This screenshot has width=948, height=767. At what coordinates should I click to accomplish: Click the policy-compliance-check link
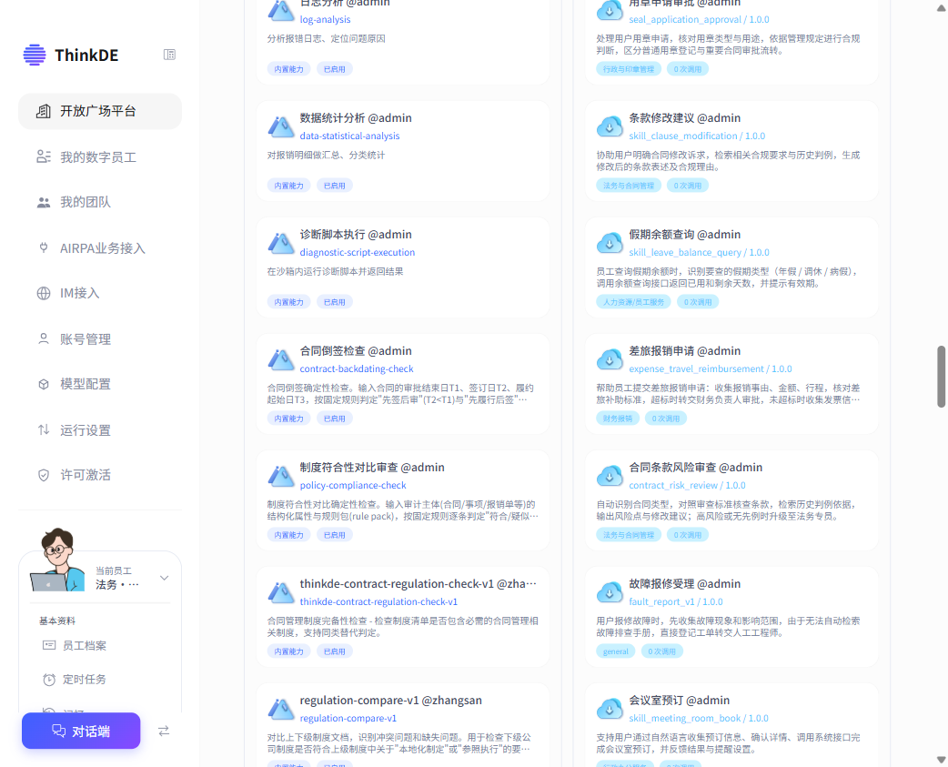353,485
